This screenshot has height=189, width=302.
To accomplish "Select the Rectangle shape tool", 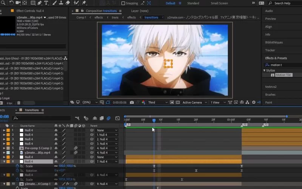I will tap(33, 3).
